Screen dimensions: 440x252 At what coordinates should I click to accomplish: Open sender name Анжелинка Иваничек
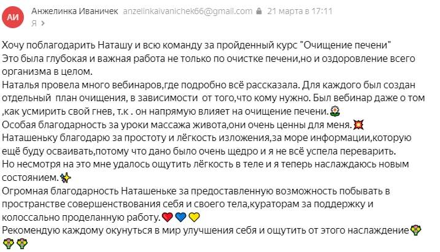pyautogui.click(x=75, y=11)
